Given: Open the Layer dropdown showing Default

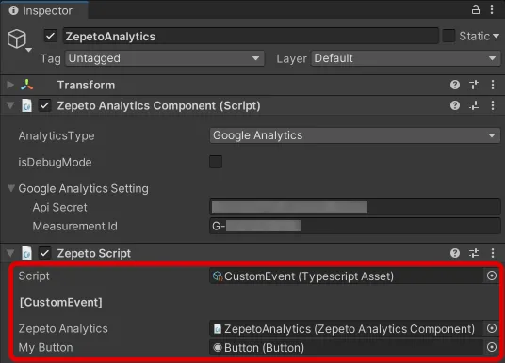Looking at the screenshot, I should tap(405, 58).
